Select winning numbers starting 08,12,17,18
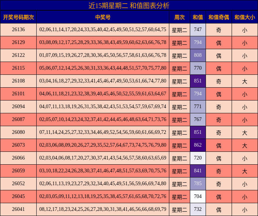This screenshot has height=216, width=258. tap(103, 209)
